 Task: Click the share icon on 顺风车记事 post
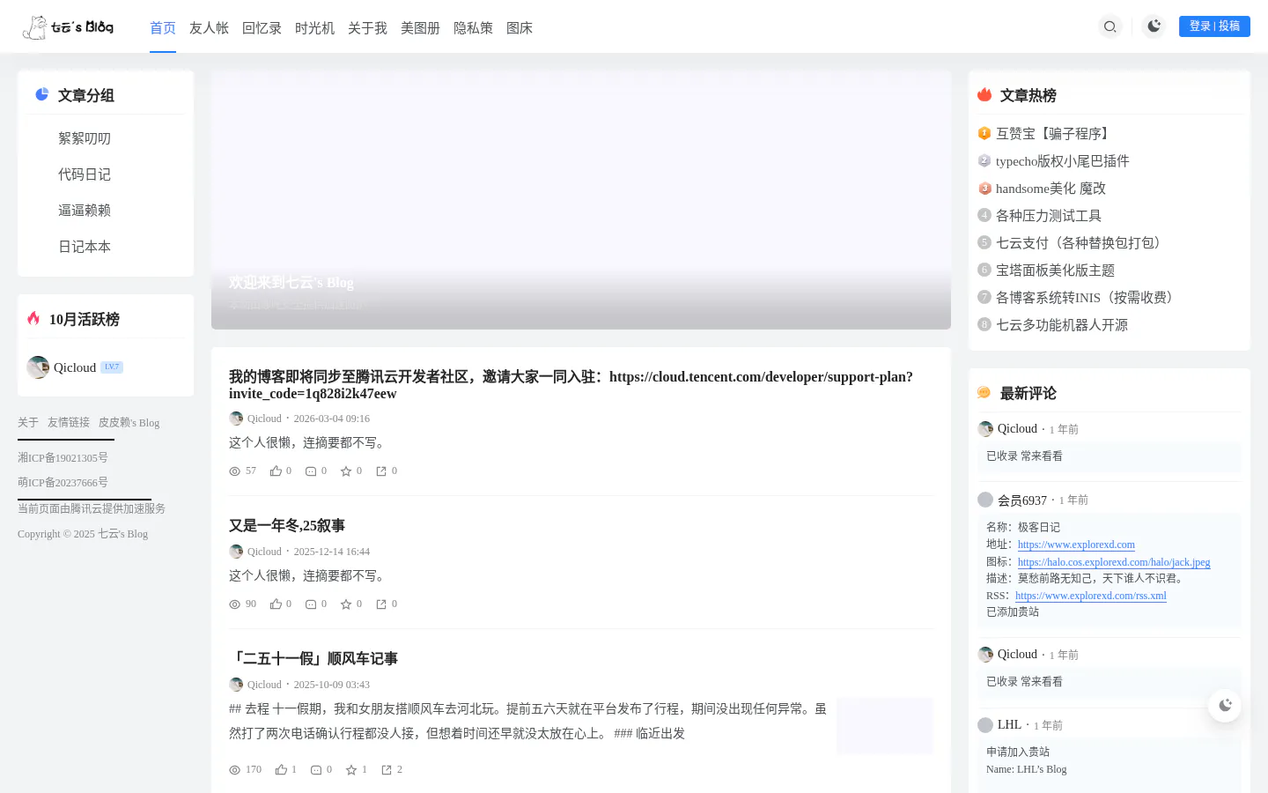tap(387, 770)
